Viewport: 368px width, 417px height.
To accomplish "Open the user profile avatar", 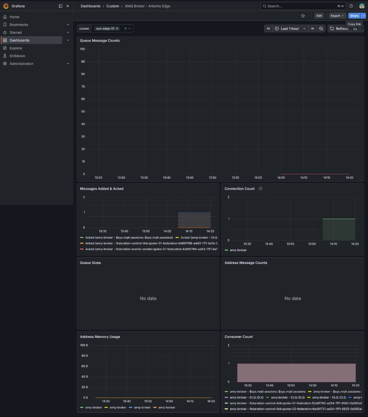I will pos(361,6).
